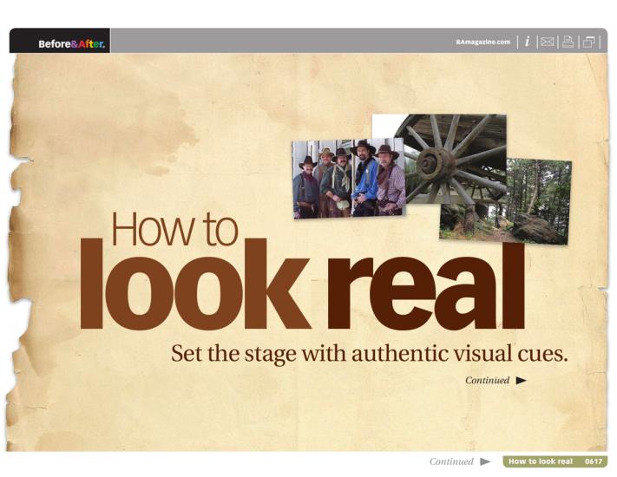Click Continued link under the subtitle
The image size is (617, 477).
(x=487, y=380)
